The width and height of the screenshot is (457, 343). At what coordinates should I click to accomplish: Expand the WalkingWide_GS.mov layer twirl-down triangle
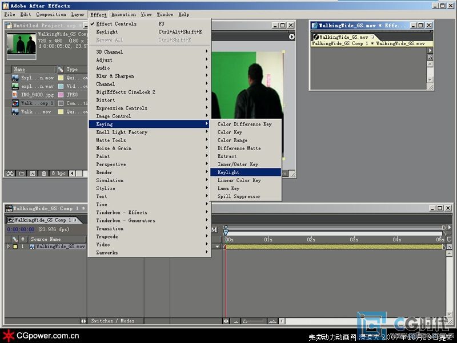pyautogui.click(x=9, y=247)
